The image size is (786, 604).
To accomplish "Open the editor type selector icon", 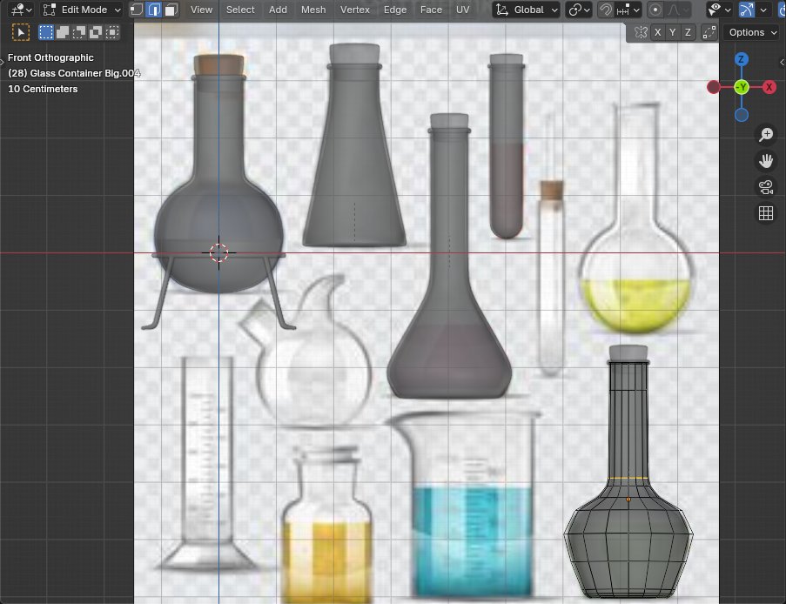I will click(17, 10).
